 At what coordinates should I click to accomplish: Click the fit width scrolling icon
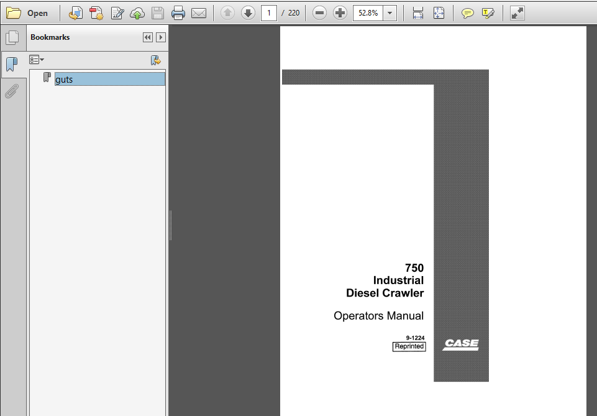pos(418,13)
